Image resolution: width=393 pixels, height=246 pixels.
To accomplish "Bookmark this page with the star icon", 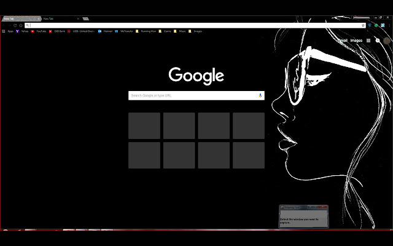I will click(x=363, y=25).
